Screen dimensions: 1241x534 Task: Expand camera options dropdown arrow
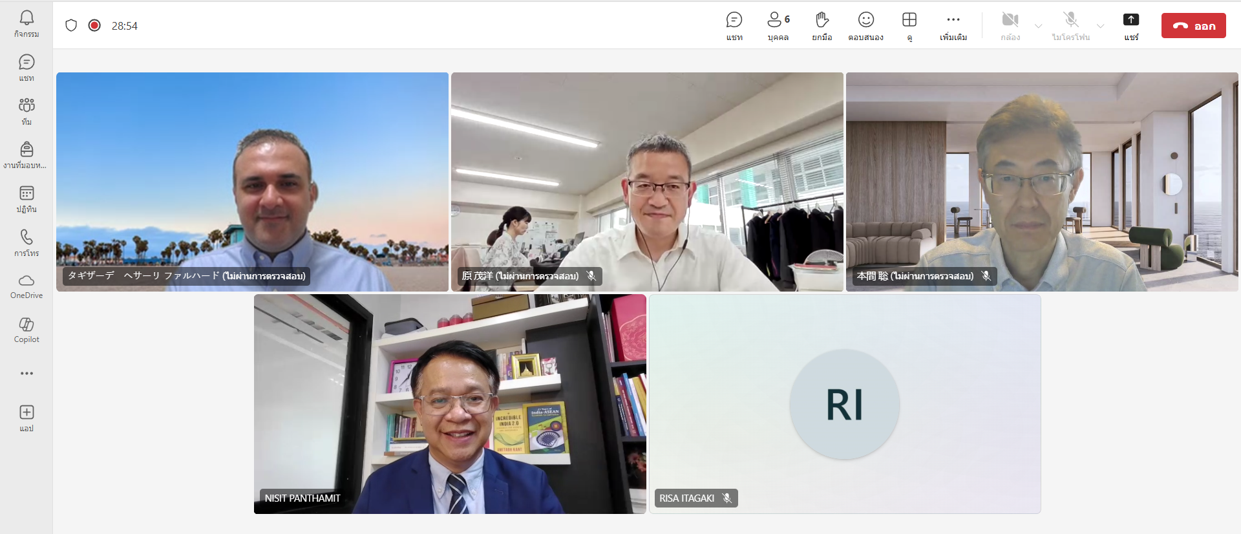[x=1038, y=26]
